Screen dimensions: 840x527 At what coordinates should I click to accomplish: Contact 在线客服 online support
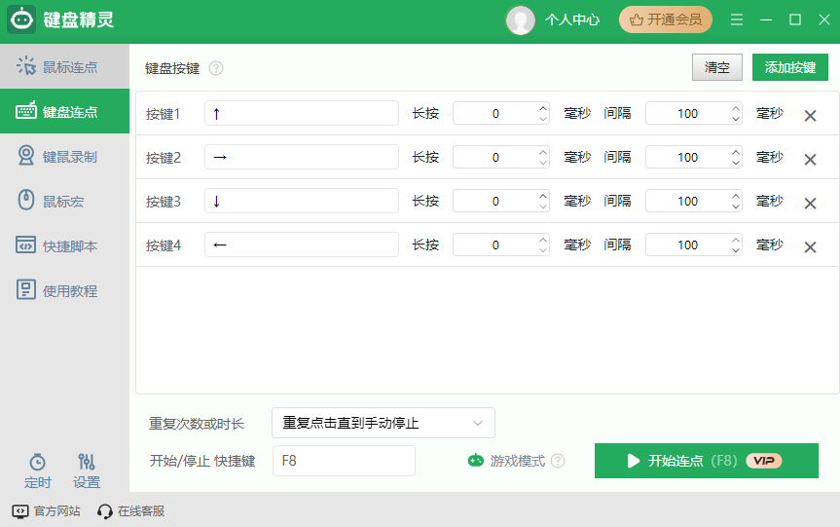[130, 510]
